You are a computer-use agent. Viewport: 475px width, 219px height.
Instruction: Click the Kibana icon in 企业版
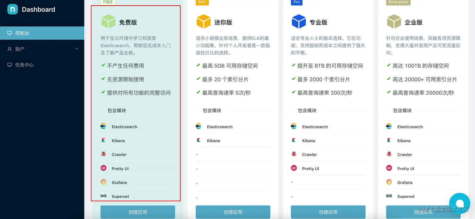point(389,140)
